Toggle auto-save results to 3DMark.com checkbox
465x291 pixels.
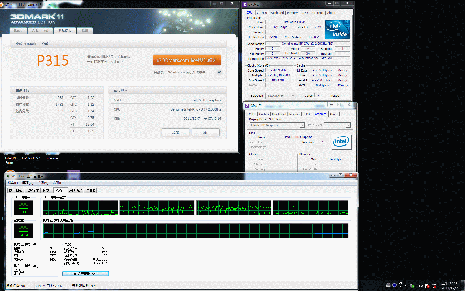pyautogui.click(x=219, y=72)
